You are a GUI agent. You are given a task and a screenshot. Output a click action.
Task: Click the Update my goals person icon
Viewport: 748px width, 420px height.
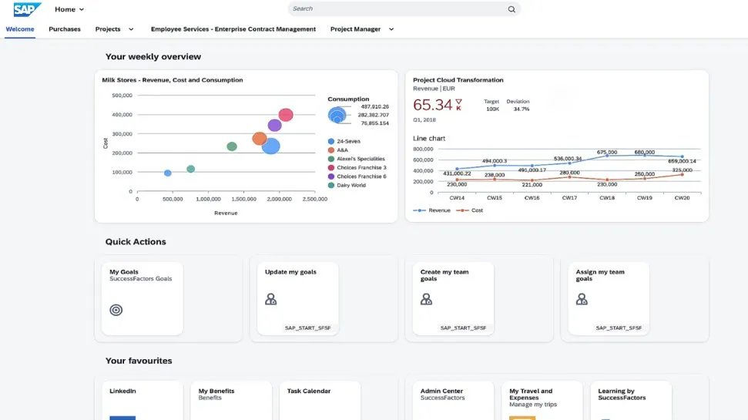(271, 299)
